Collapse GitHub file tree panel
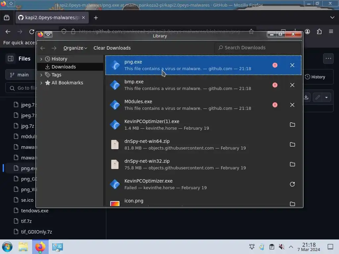339x254 pixels. tap(11, 59)
